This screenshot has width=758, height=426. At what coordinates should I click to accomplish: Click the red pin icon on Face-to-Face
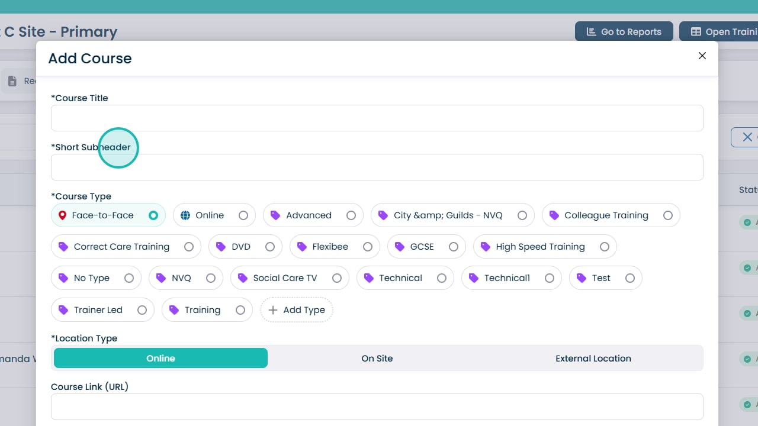63,215
